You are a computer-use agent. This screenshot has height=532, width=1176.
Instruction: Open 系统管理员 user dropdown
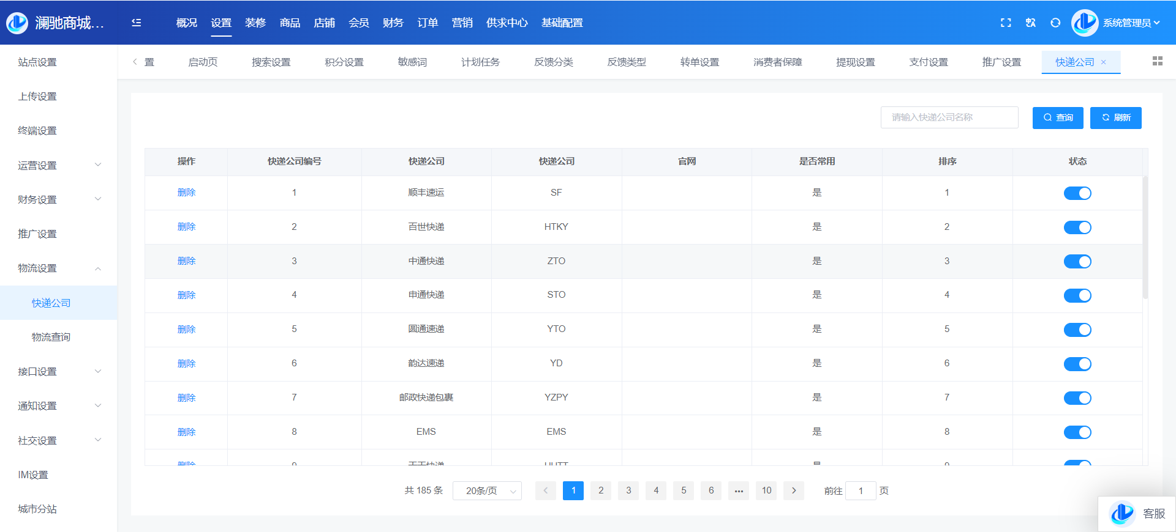click(1131, 23)
